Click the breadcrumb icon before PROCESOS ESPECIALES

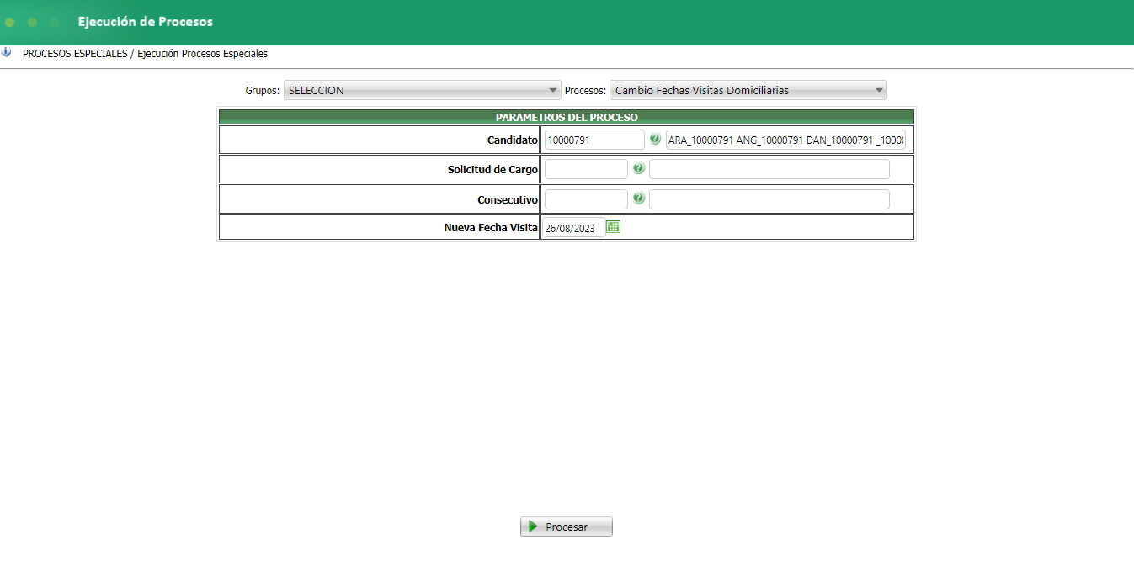[x=7, y=52]
